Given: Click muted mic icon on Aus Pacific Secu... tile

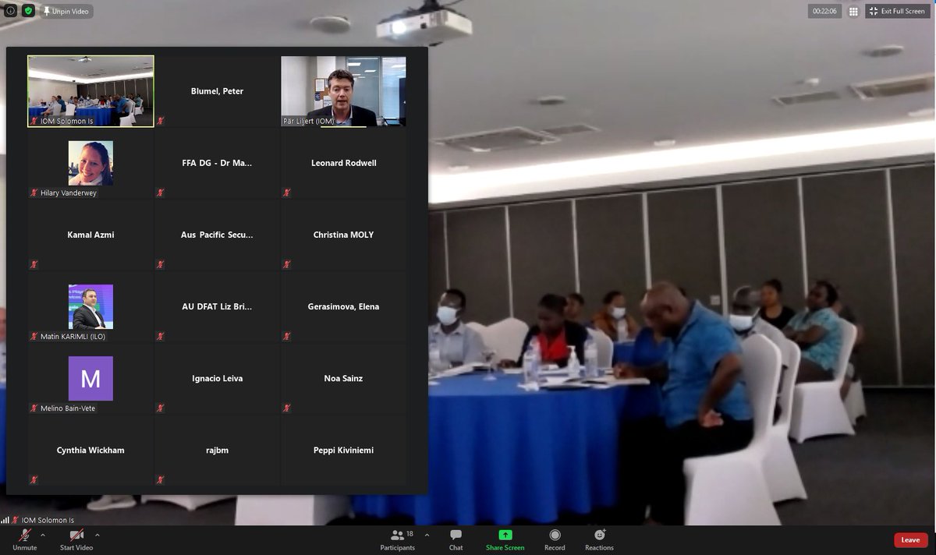Looking at the screenshot, I should 161,264.
